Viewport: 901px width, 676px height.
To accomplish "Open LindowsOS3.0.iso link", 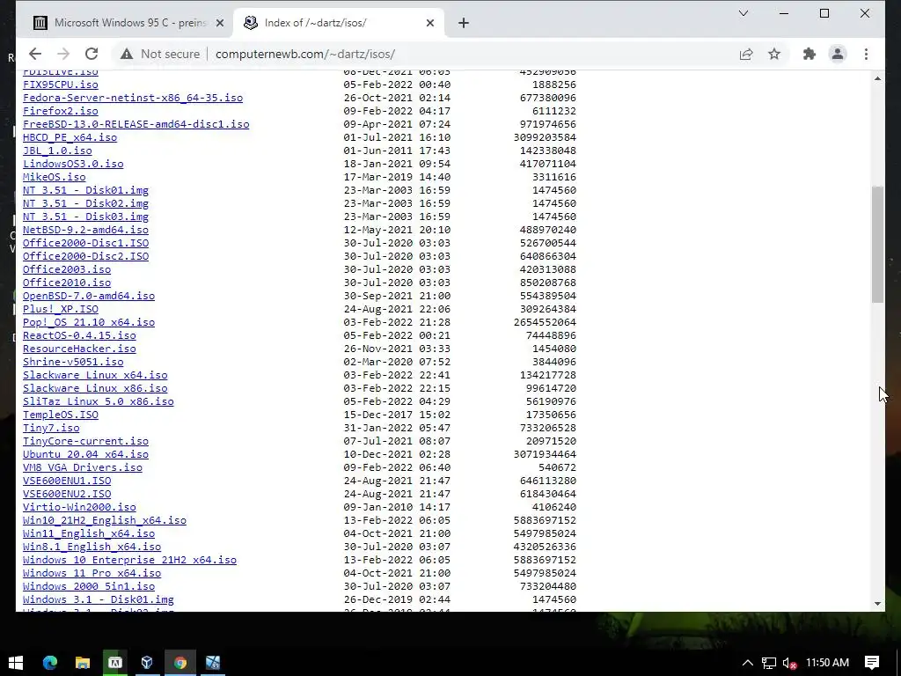I will pos(73,164).
